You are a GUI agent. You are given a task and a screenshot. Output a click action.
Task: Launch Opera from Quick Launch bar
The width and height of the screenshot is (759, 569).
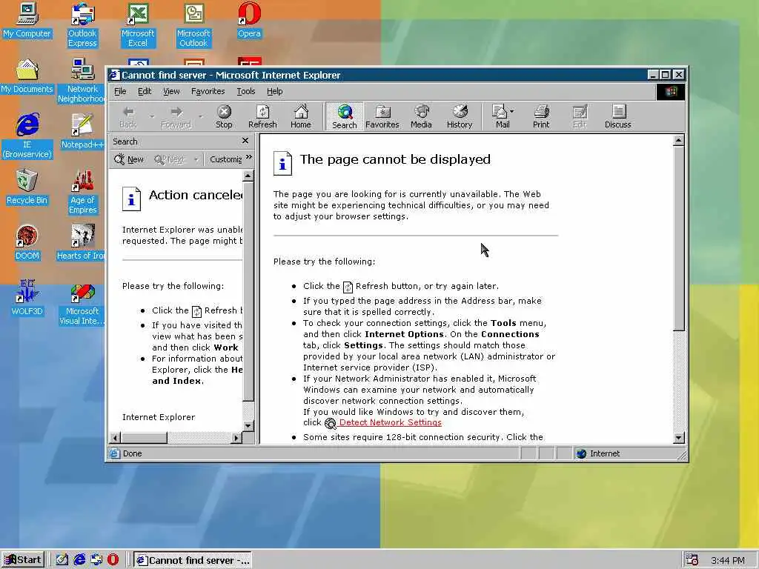(113, 560)
